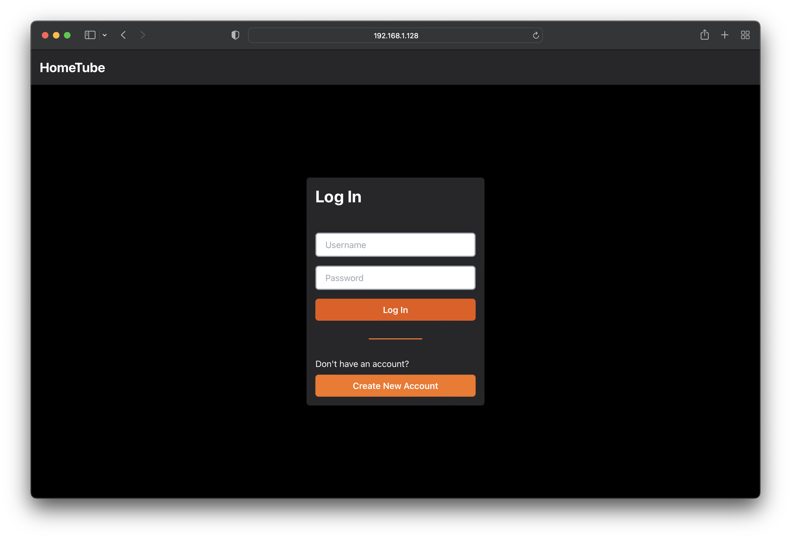791x539 pixels.
Task: Minimize window with the yellow button
Action: tap(56, 35)
